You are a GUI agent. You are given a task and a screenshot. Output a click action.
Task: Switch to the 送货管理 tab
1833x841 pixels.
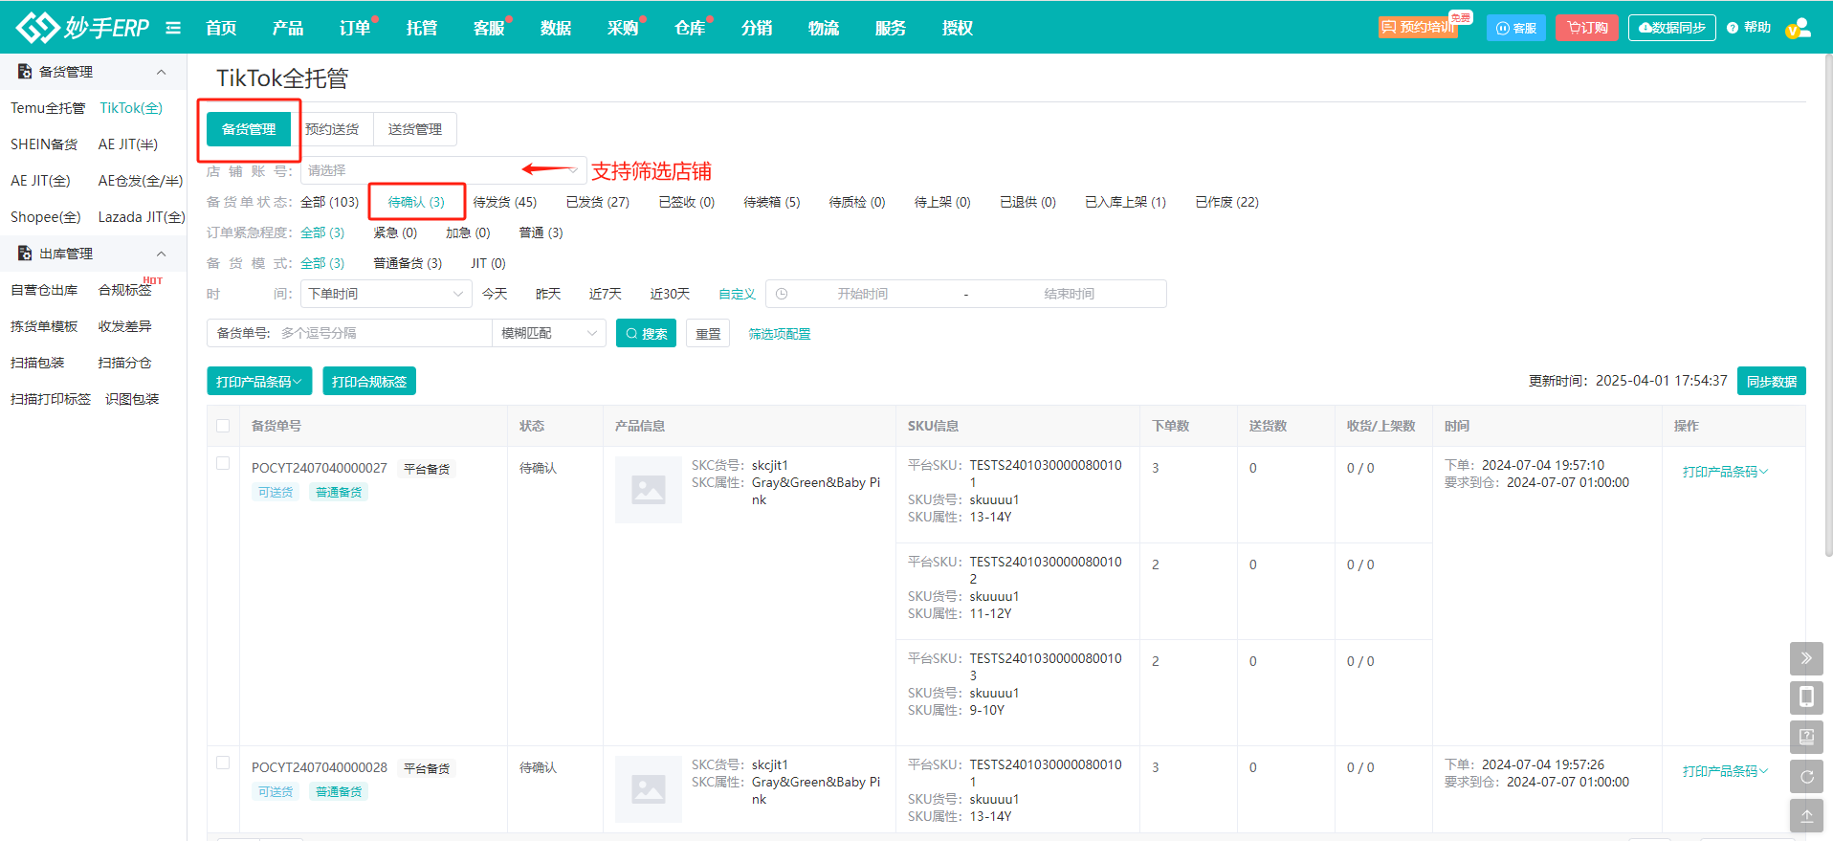click(x=415, y=129)
